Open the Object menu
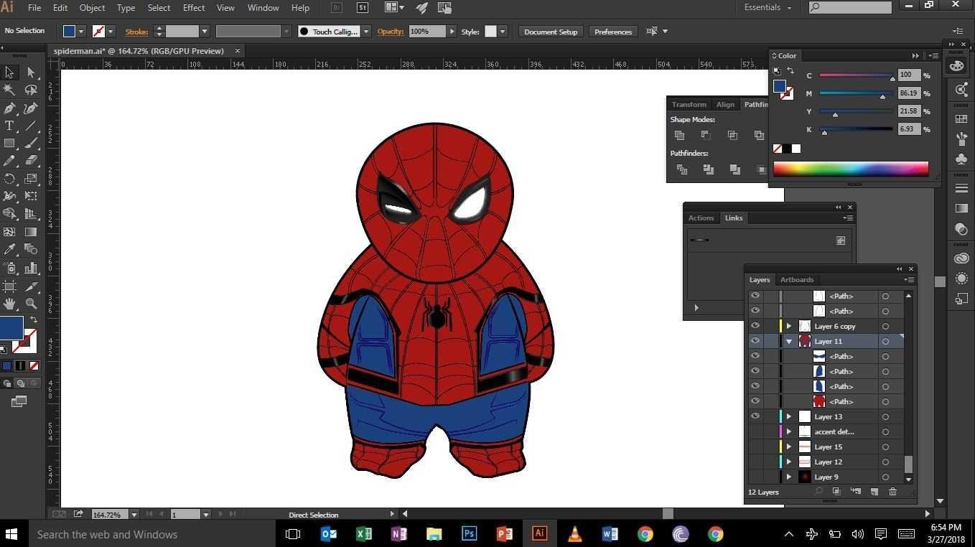975x547 pixels. 92,8
